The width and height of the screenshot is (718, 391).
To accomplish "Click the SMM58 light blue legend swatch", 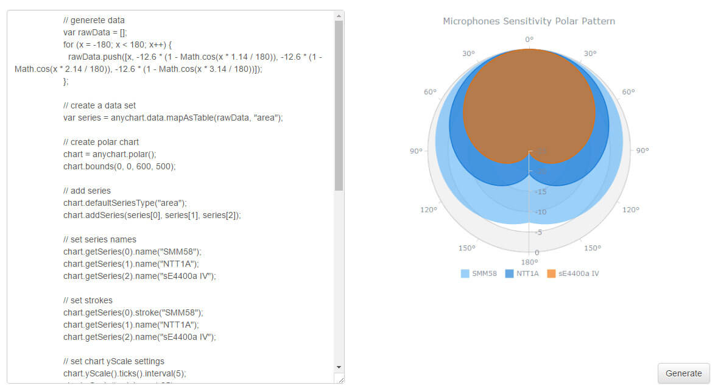I will [x=465, y=273].
